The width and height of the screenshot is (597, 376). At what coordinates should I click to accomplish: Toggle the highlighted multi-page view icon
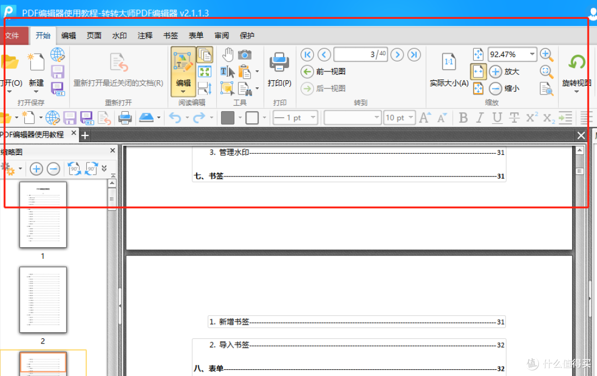205,55
